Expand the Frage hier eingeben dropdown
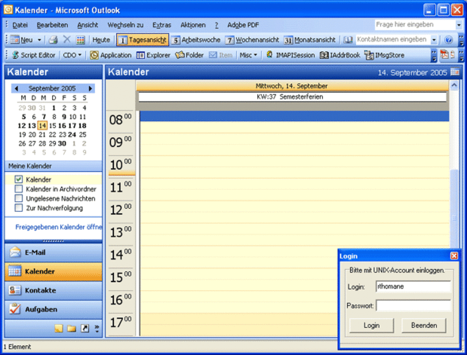Screen dimensions: 467x355 [x=459, y=25]
